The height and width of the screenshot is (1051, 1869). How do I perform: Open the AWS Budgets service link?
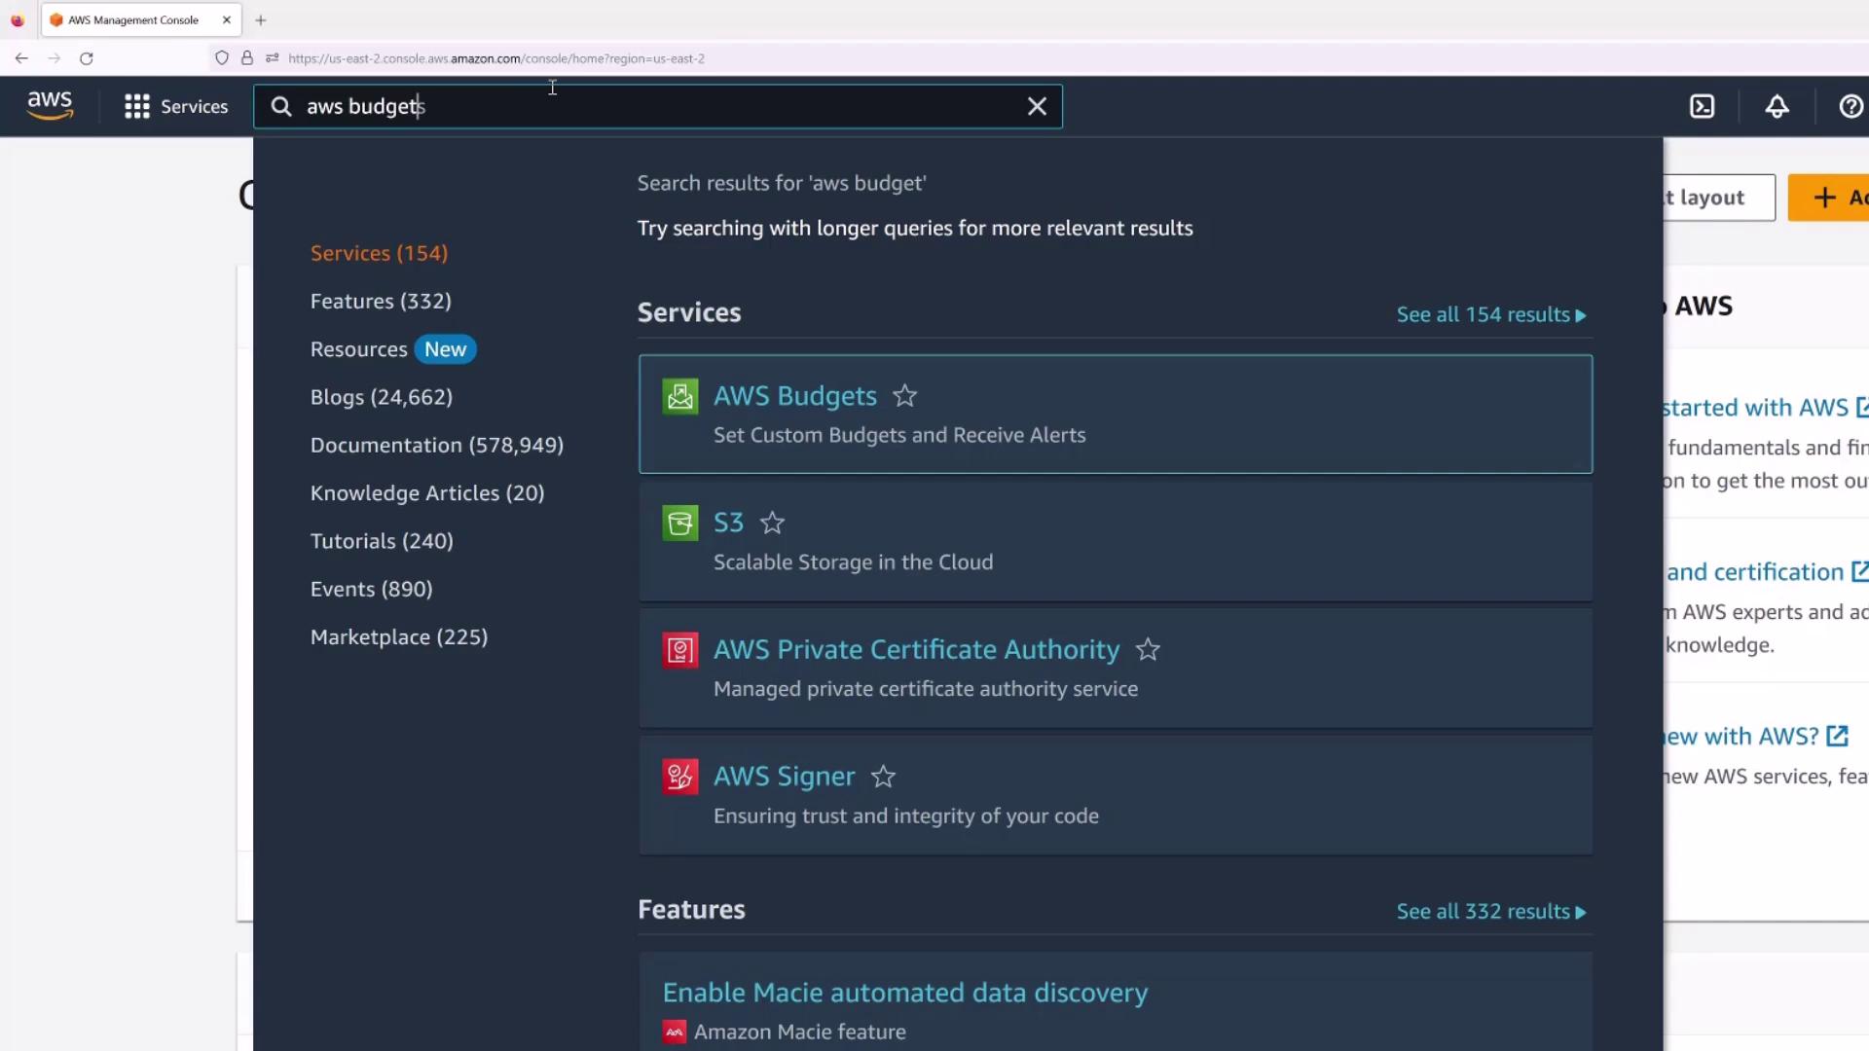click(x=794, y=396)
